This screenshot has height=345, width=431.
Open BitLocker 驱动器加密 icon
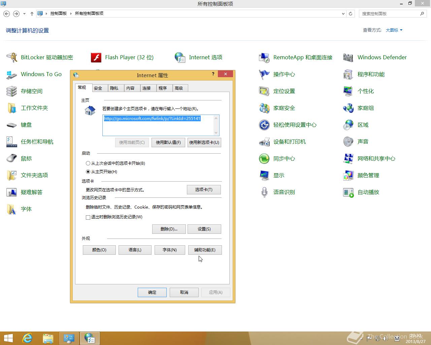pos(12,58)
